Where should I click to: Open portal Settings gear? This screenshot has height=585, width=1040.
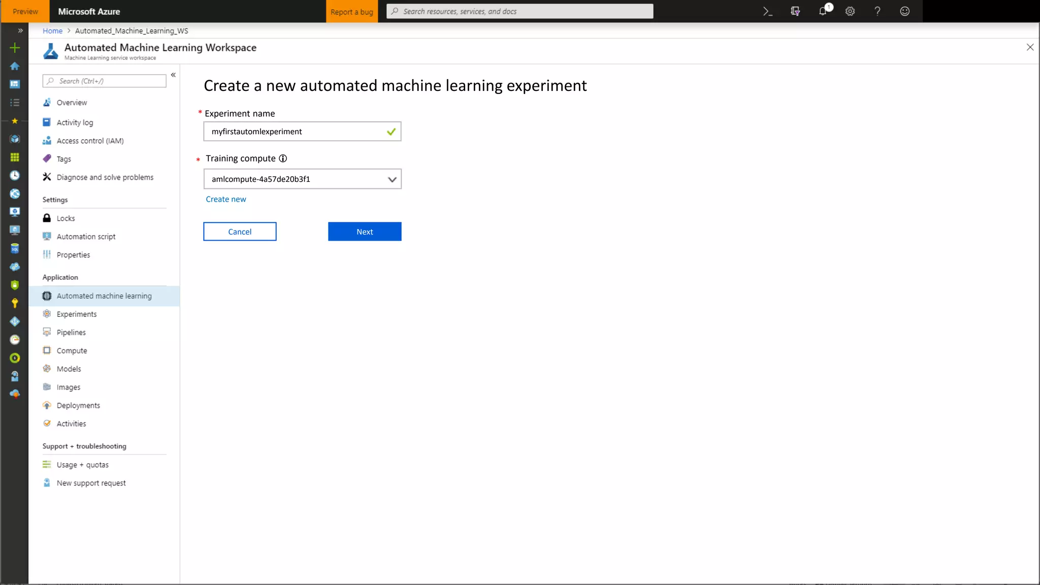[850, 11]
